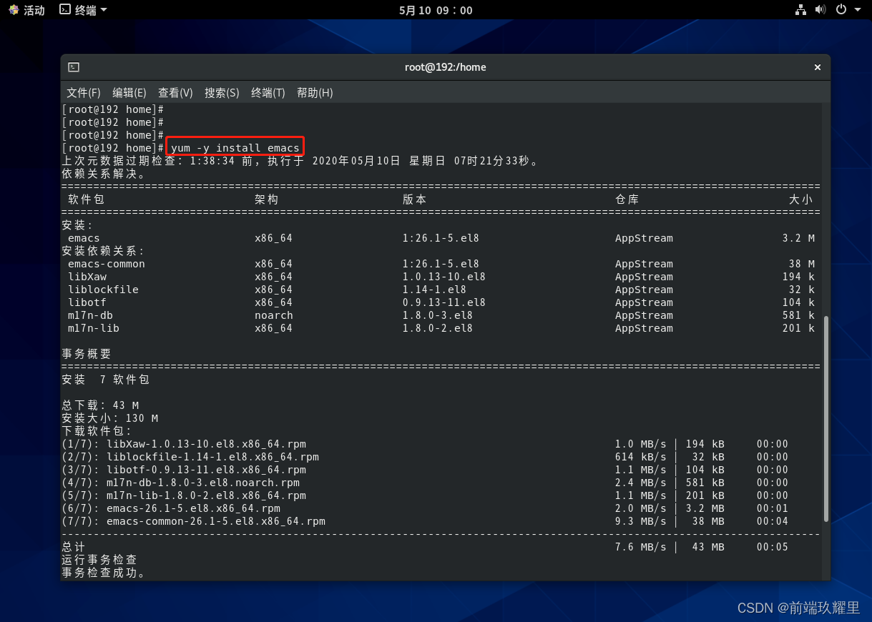Click the 架构 column header
This screenshot has width=872, height=622.
click(x=266, y=199)
